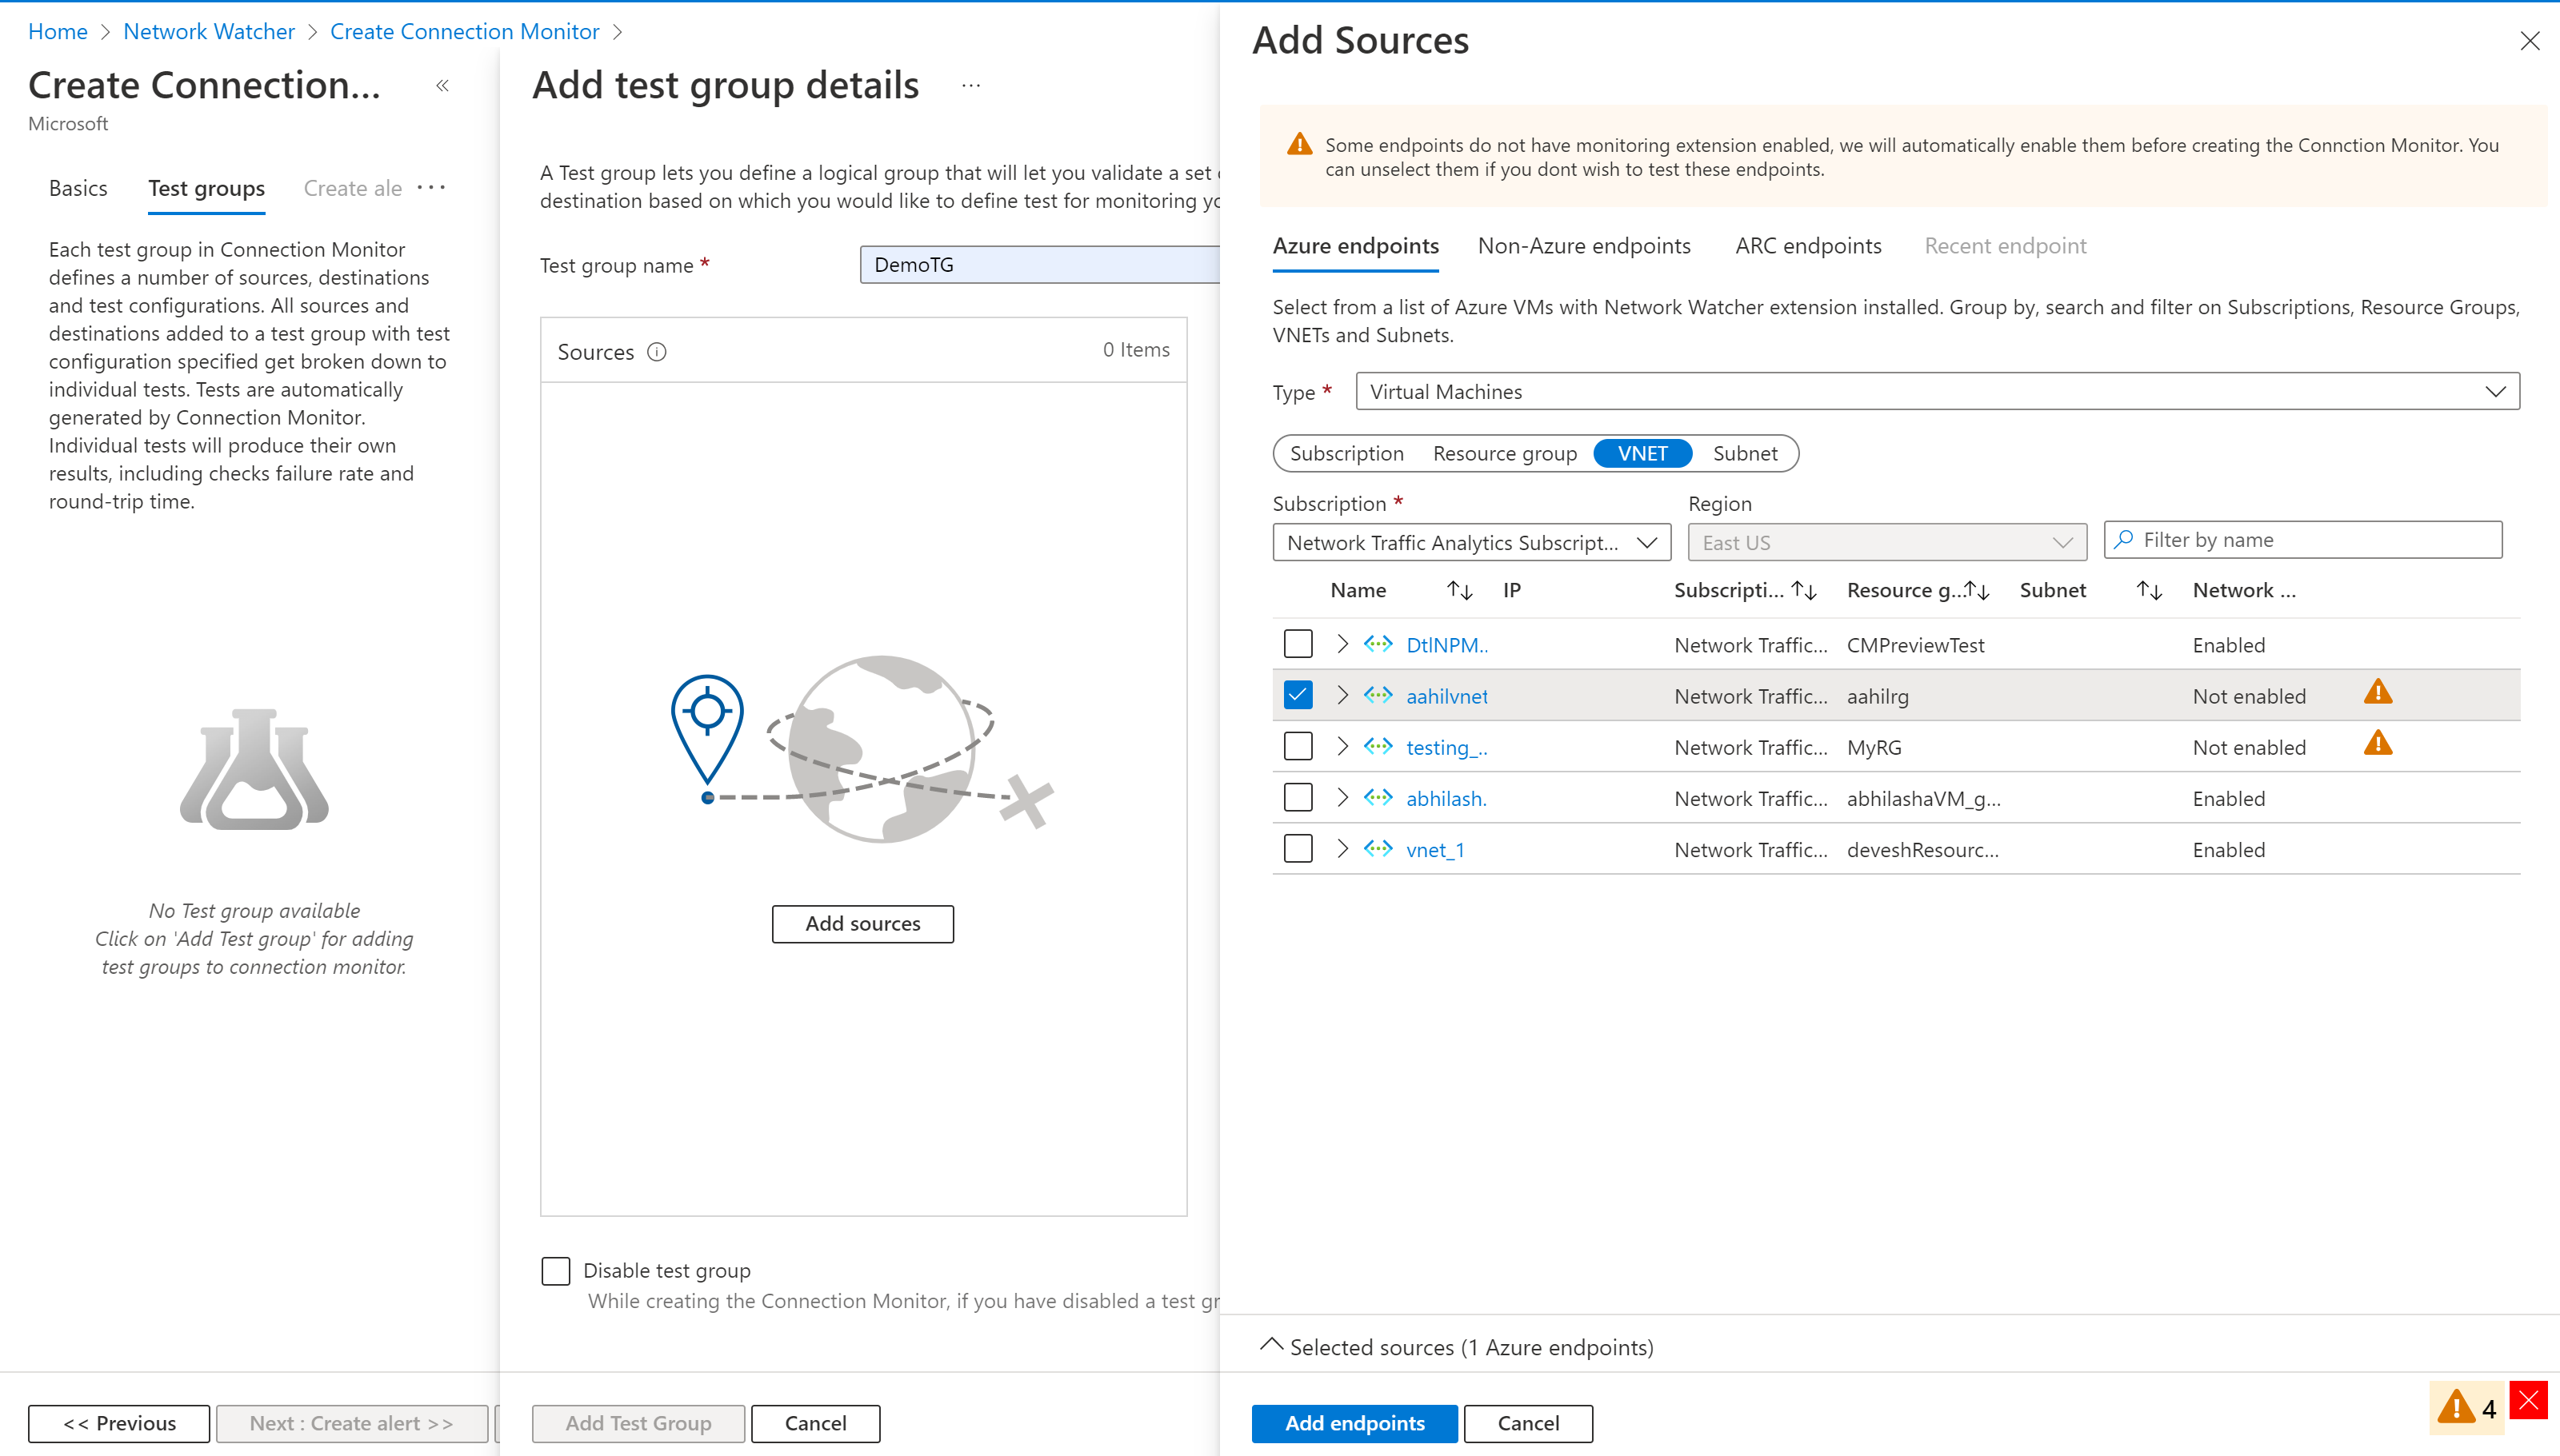Click the VNET filter toggle button

click(1642, 453)
